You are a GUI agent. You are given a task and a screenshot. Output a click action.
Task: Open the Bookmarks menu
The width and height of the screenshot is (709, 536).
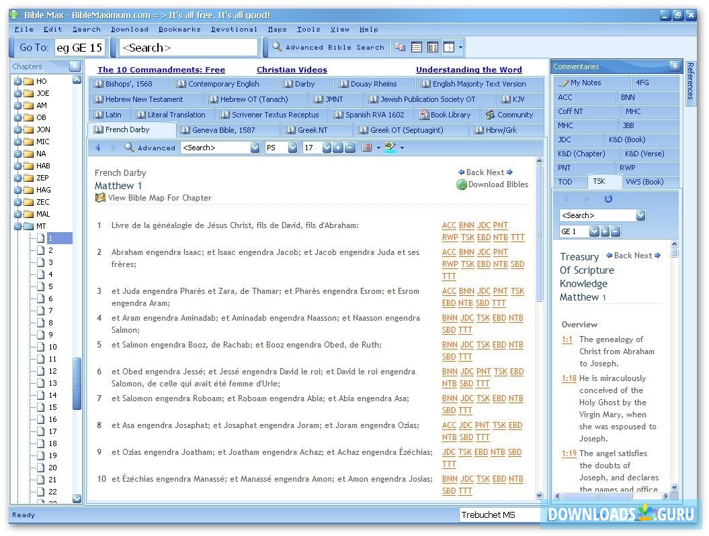pyautogui.click(x=179, y=30)
